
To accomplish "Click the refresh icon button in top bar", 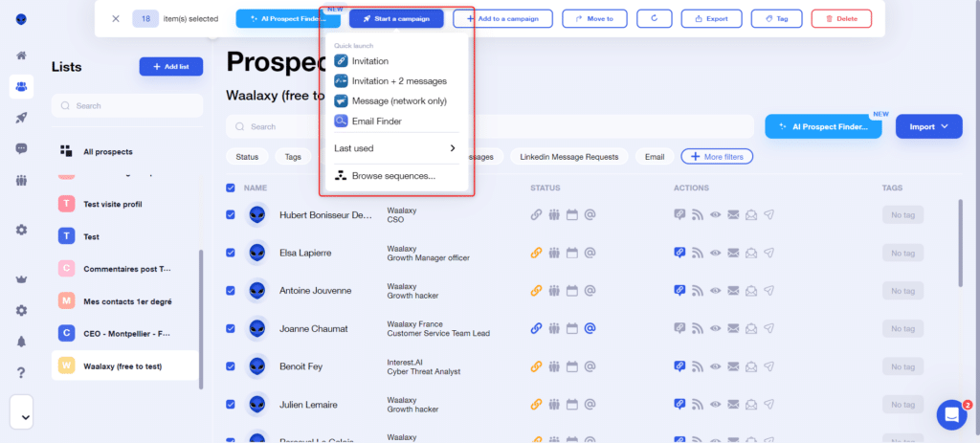I will click(654, 19).
